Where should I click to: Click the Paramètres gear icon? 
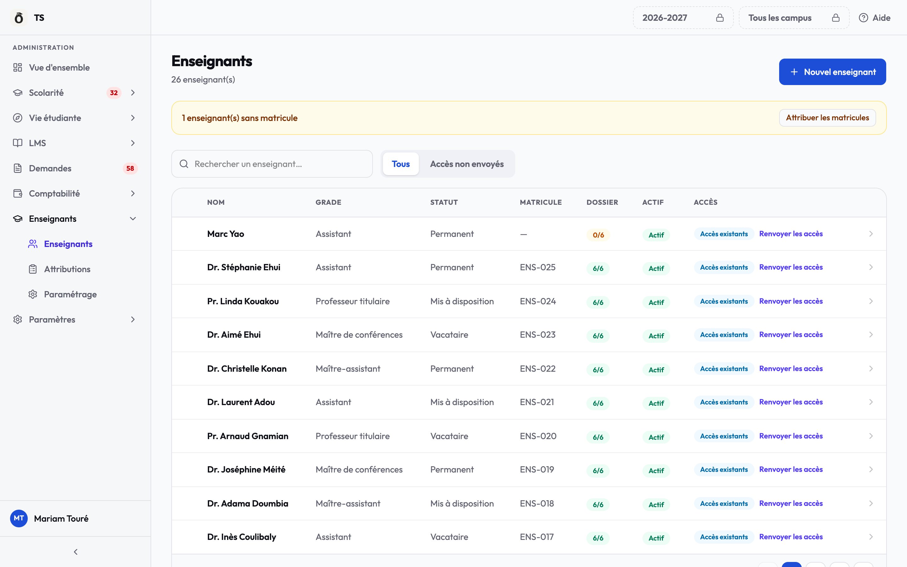[18, 319]
